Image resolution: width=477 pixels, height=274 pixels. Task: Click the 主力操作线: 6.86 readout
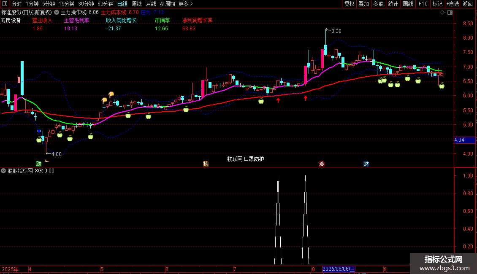click(80, 13)
